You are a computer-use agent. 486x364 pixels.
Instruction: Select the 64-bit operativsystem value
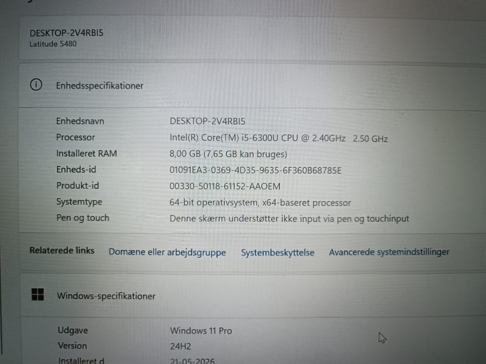click(260, 203)
